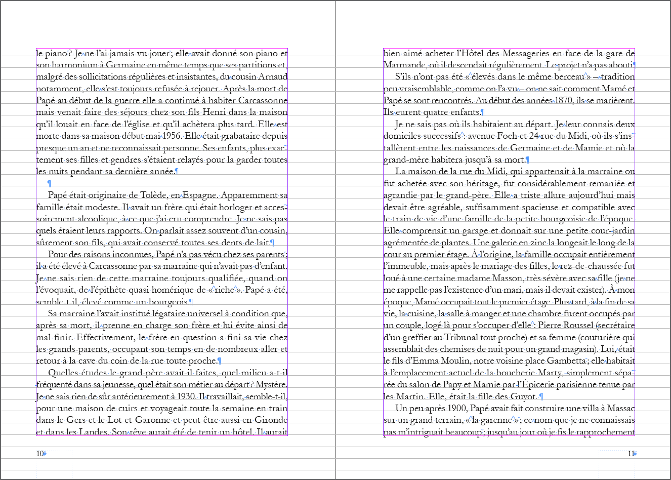The height and width of the screenshot is (480, 671).
Task: Click page number 10 in left footer
Action: coord(40,454)
